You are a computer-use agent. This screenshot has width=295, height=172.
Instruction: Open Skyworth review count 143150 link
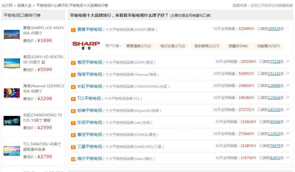click(x=274, y=110)
